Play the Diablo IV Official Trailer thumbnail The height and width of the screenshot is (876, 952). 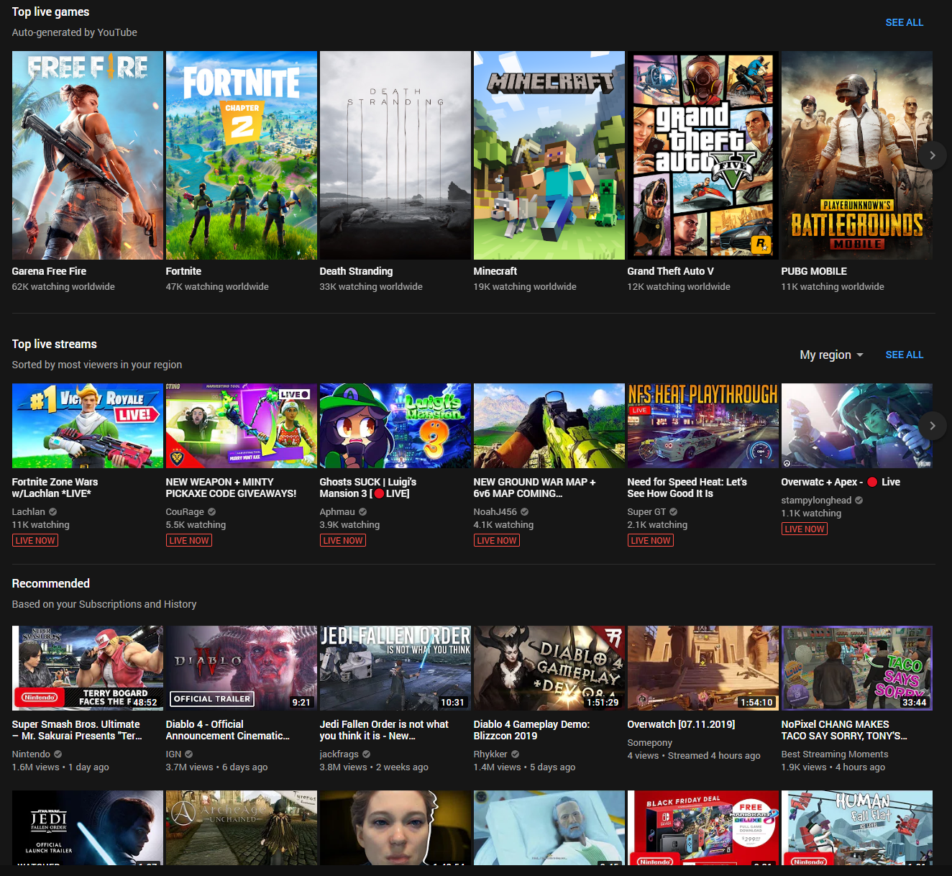242,668
